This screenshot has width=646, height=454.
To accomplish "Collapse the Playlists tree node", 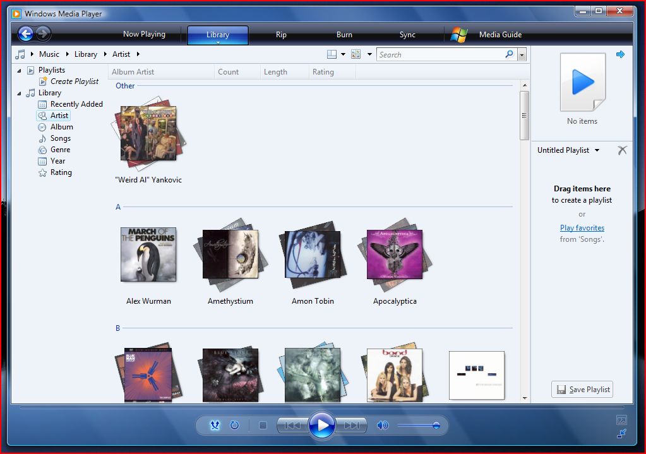I will coord(19,71).
